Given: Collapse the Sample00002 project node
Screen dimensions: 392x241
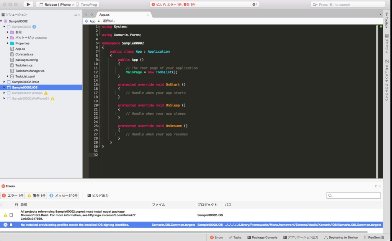Looking at the screenshot, I should (4, 27).
